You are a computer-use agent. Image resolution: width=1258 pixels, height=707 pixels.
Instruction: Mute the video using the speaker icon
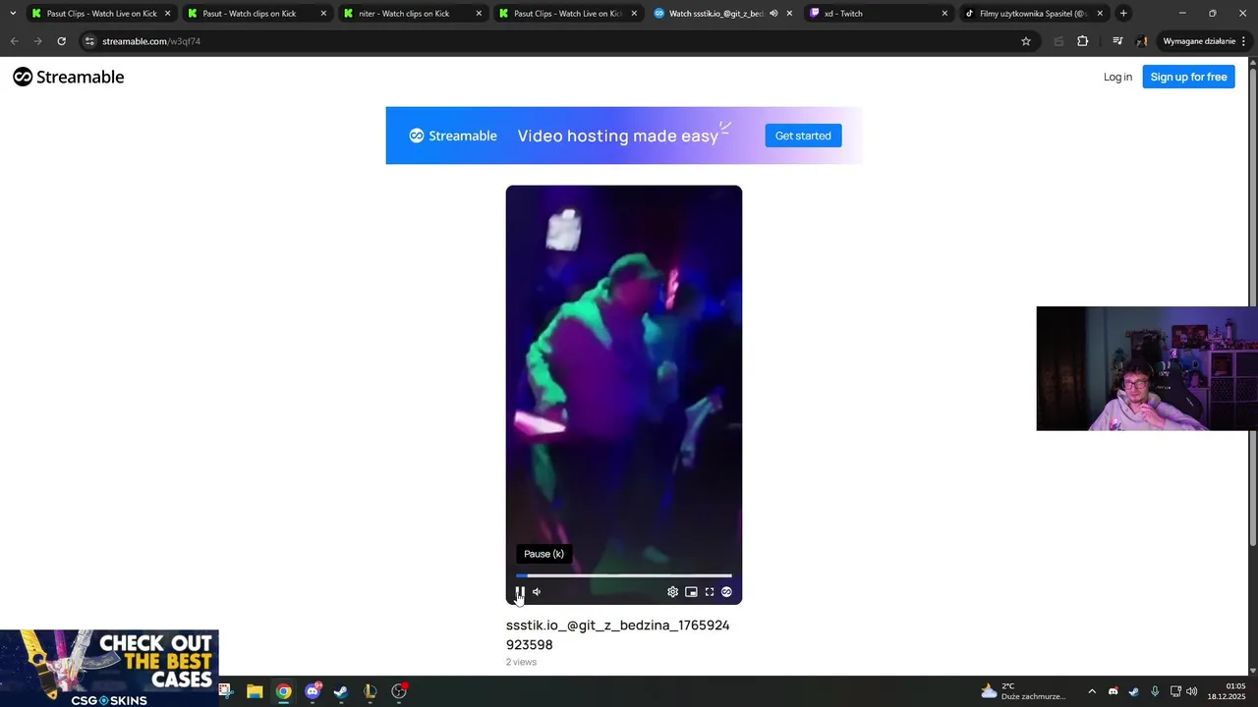coord(537,592)
